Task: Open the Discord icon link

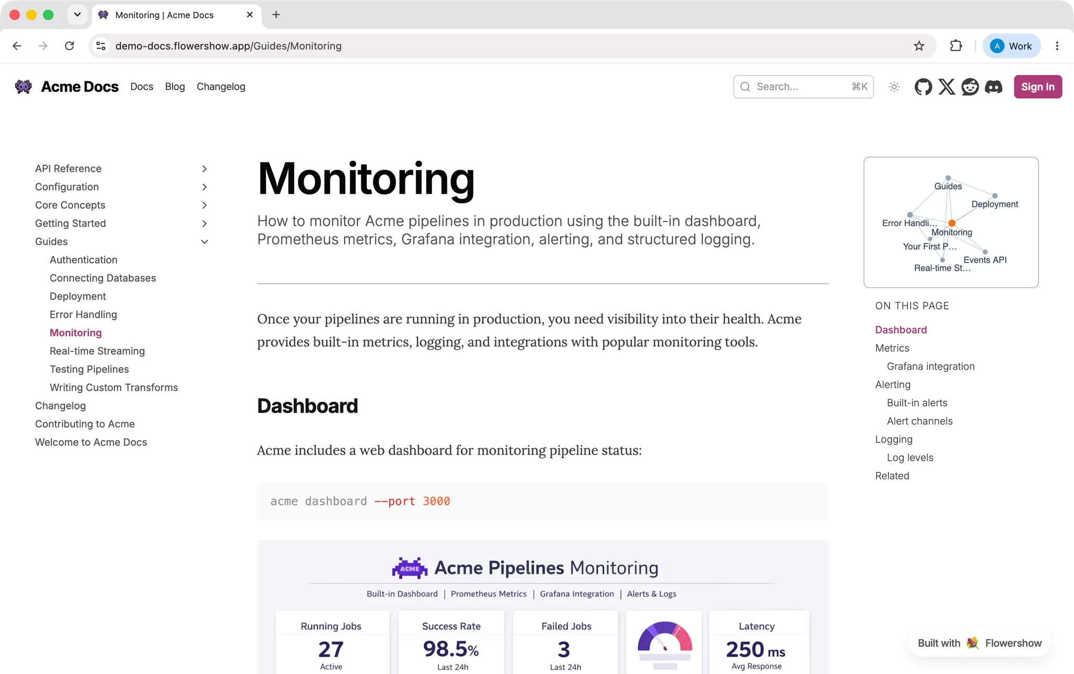Action: [x=994, y=87]
